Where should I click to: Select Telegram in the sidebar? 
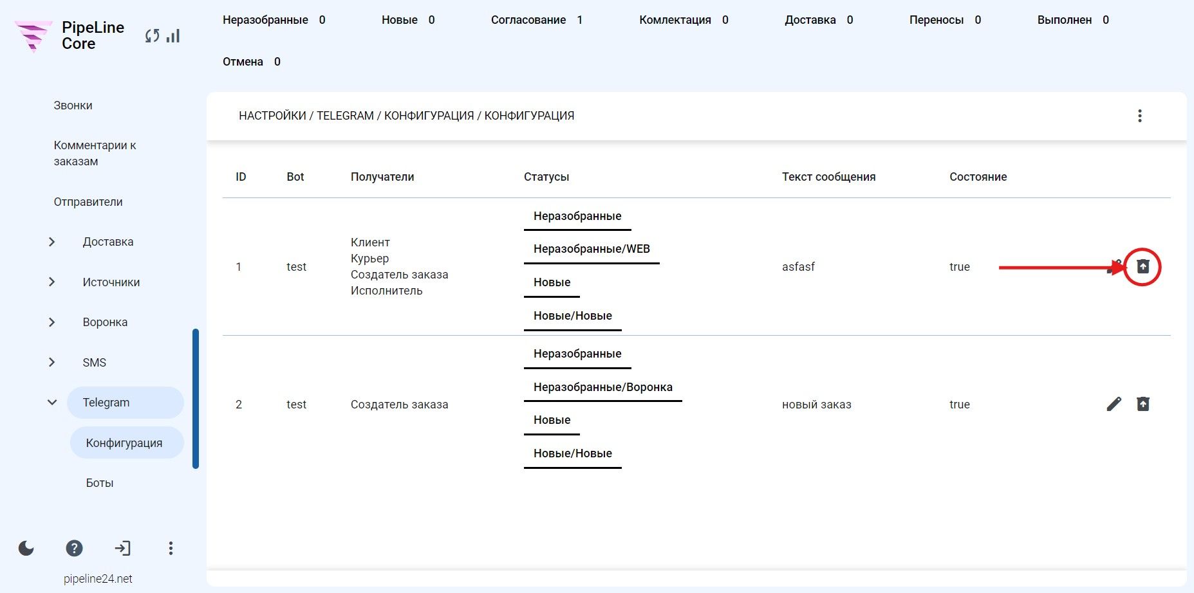pyautogui.click(x=126, y=403)
